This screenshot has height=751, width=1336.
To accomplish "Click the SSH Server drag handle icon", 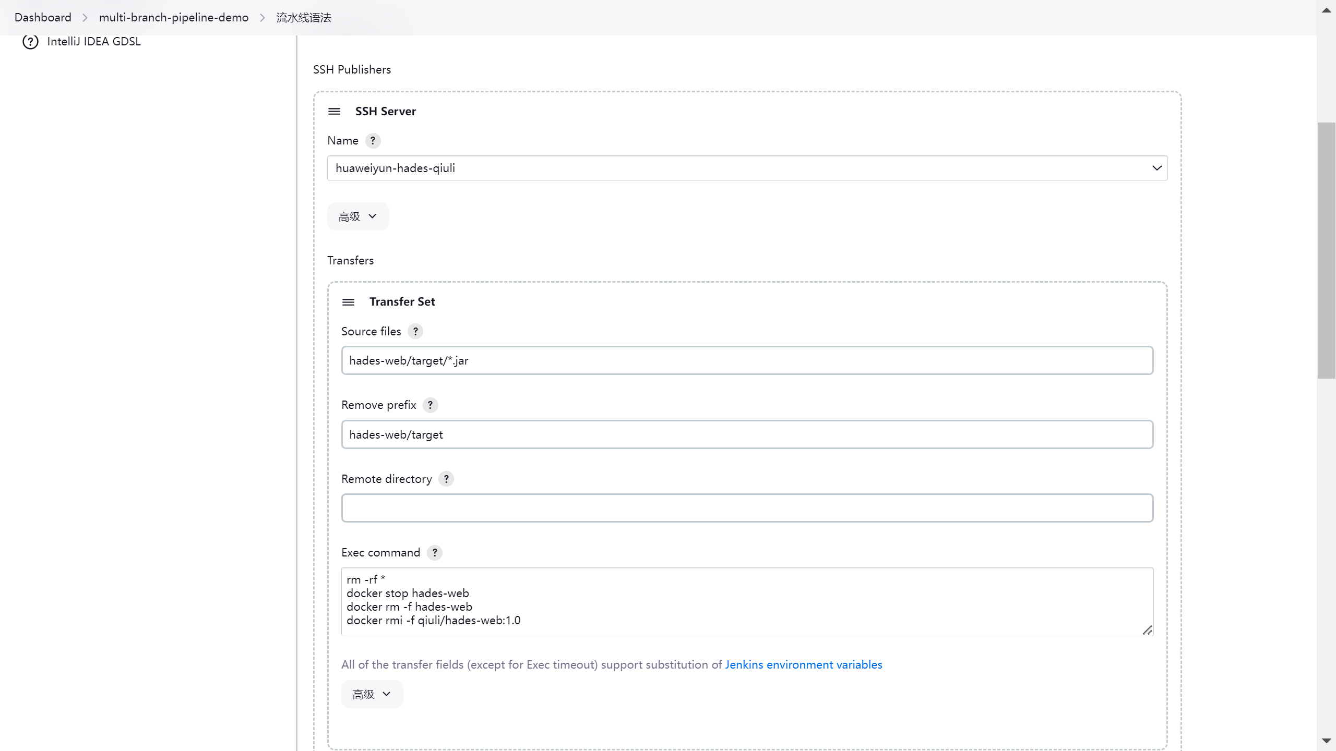I will [334, 112].
